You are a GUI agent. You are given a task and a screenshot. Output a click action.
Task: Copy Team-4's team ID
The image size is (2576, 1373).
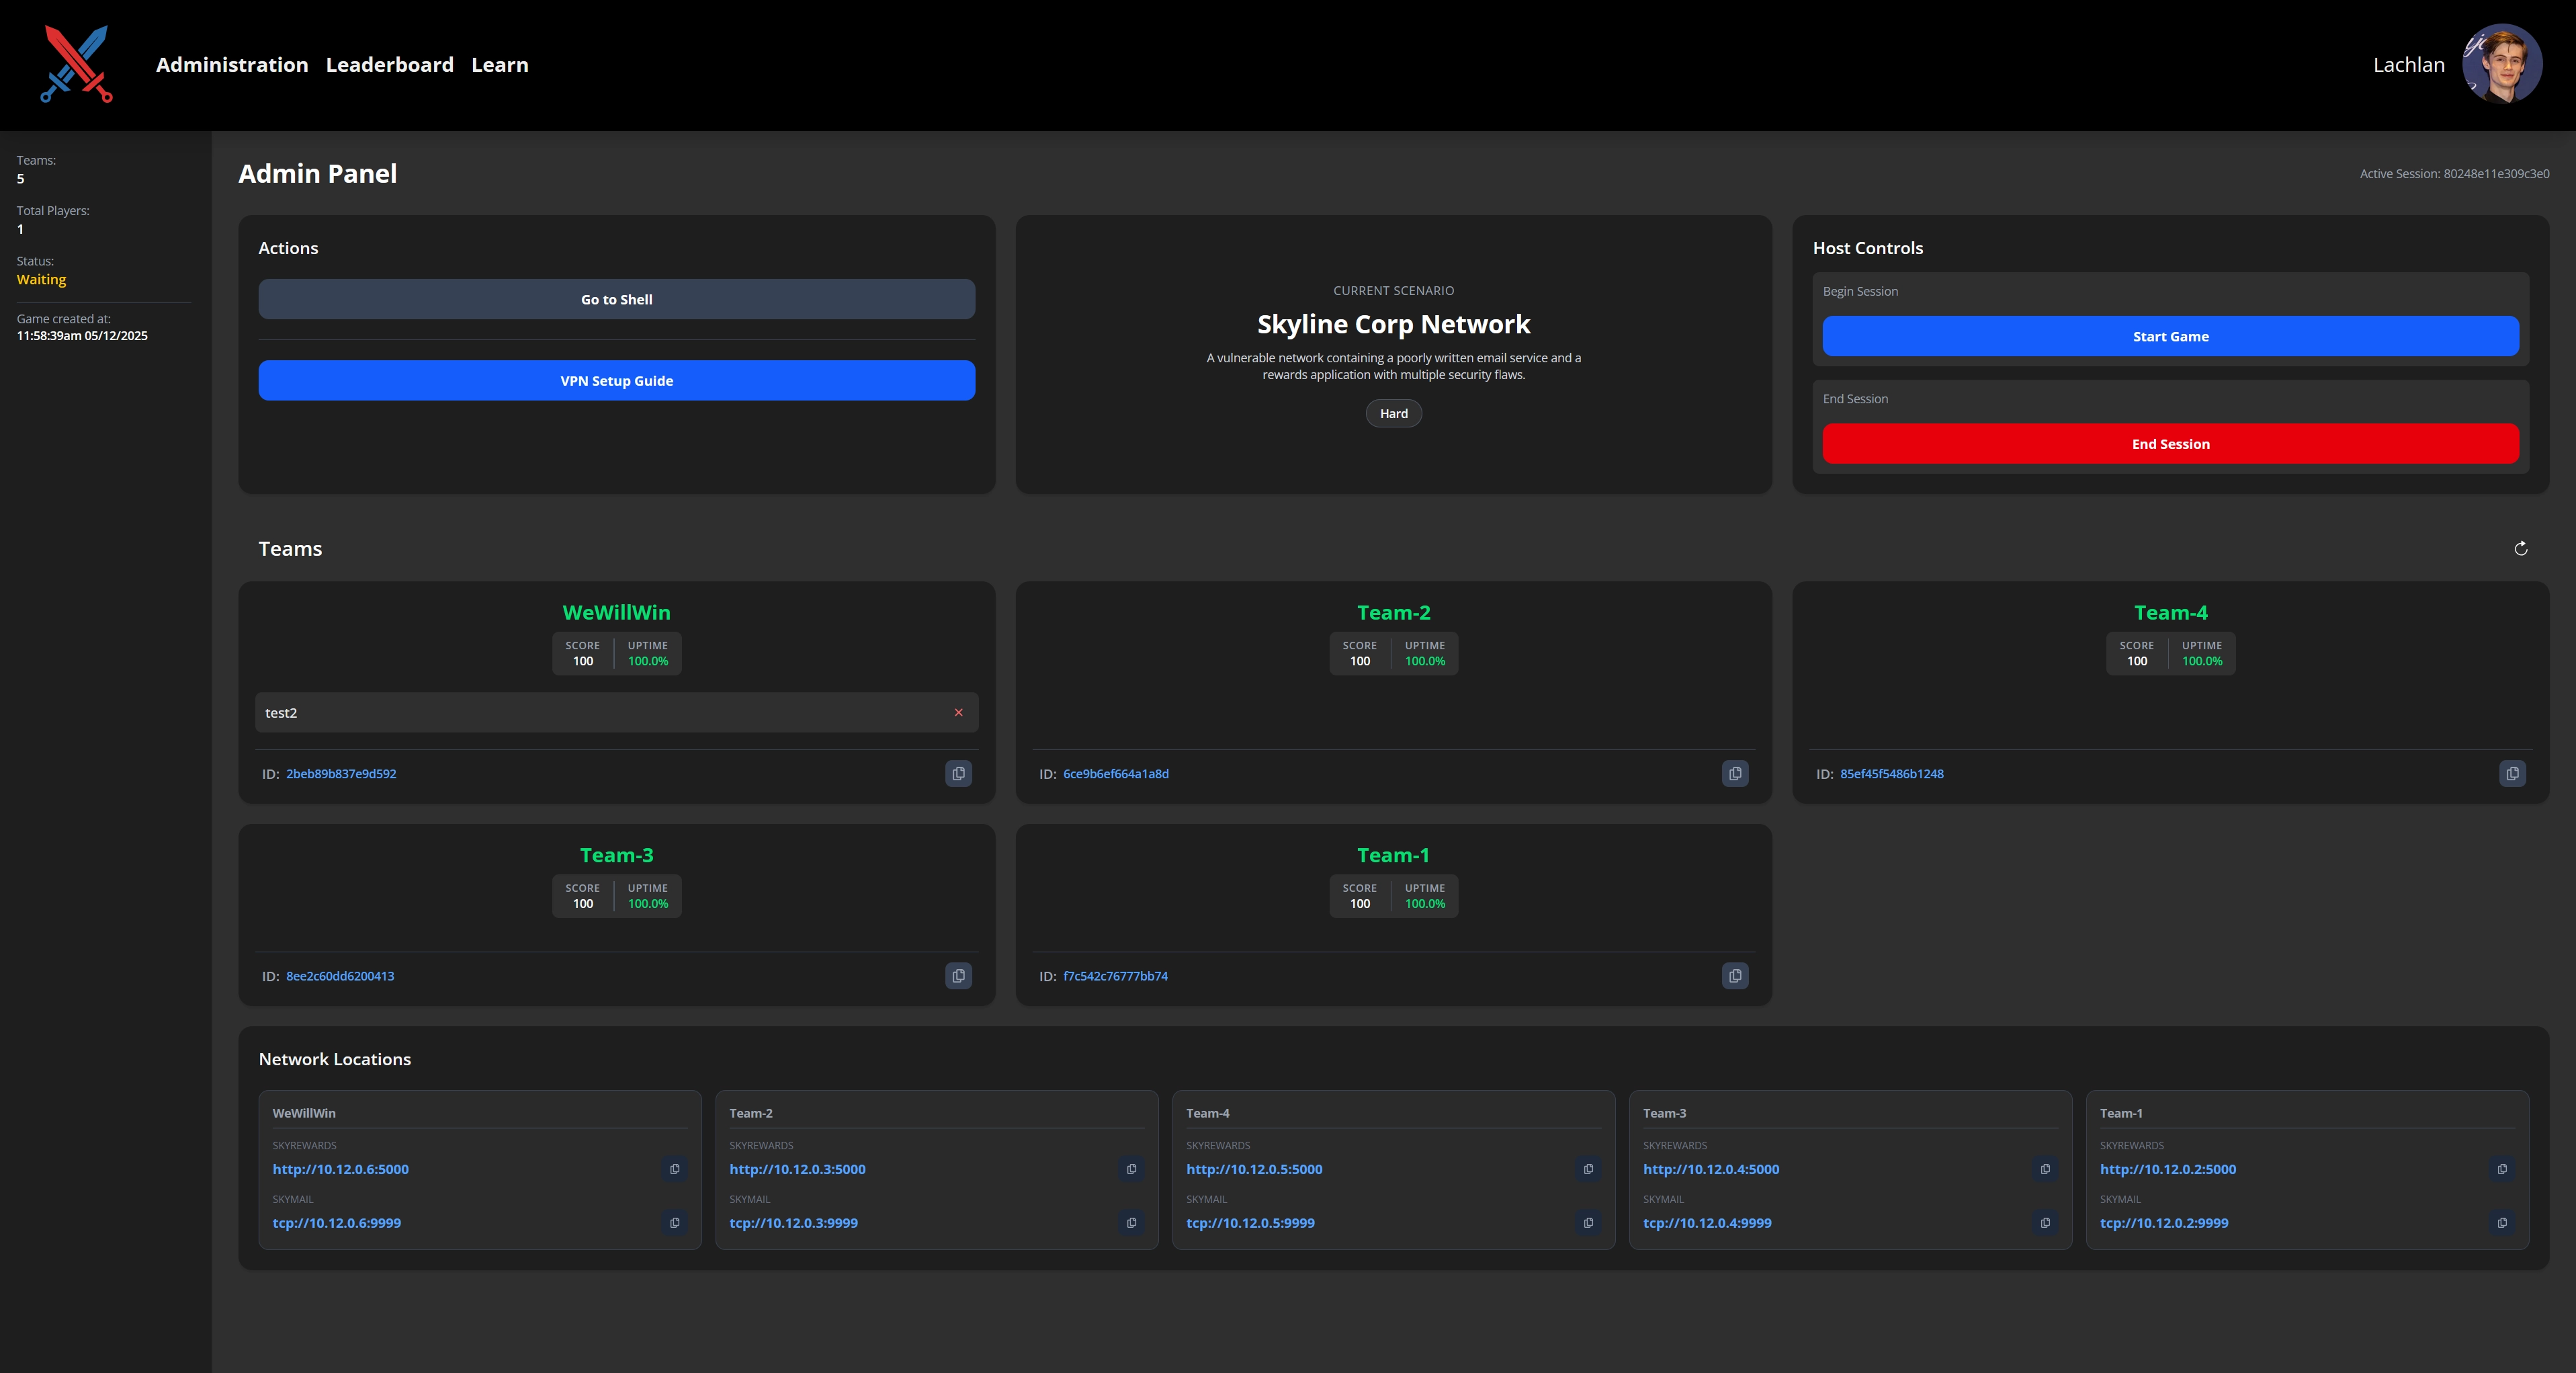tap(2512, 773)
